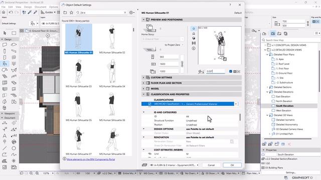This screenshot has height=180, width=321.
Task: Select the Wall tool in Design toolbox
Action: [5, 44]
